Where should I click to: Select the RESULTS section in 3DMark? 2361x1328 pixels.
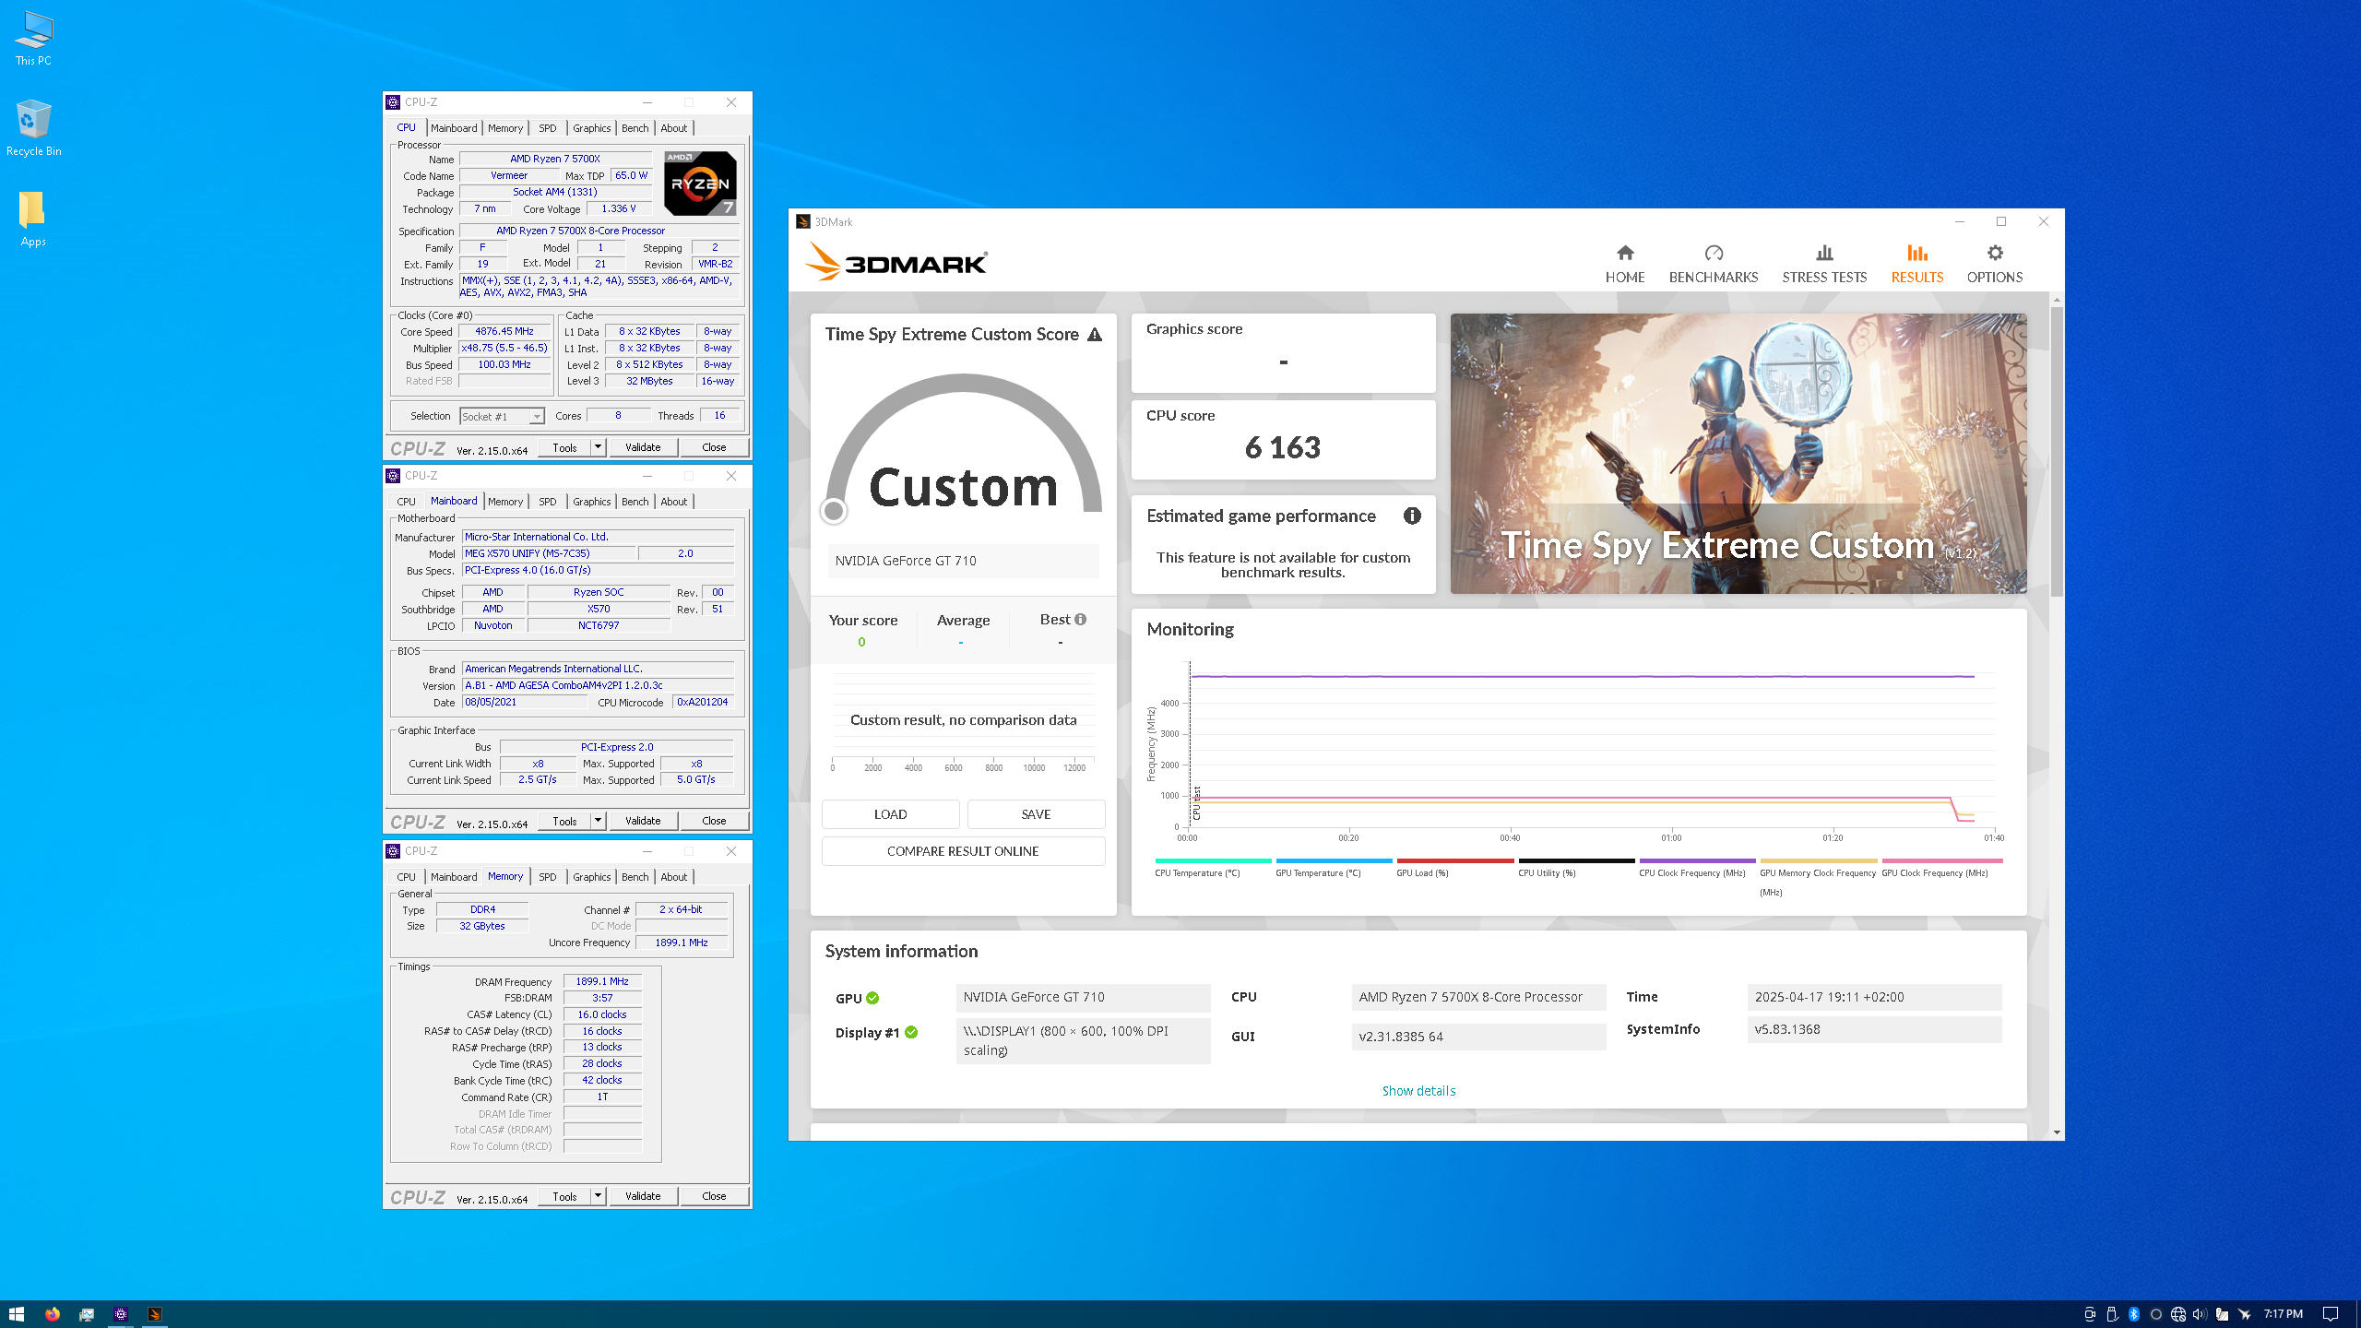click(x=1917, y=264)
